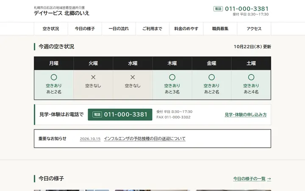Click the FAX 011-000-3382 text
The height and width of the screenshot is (191, 305).
tap(173, 117)
